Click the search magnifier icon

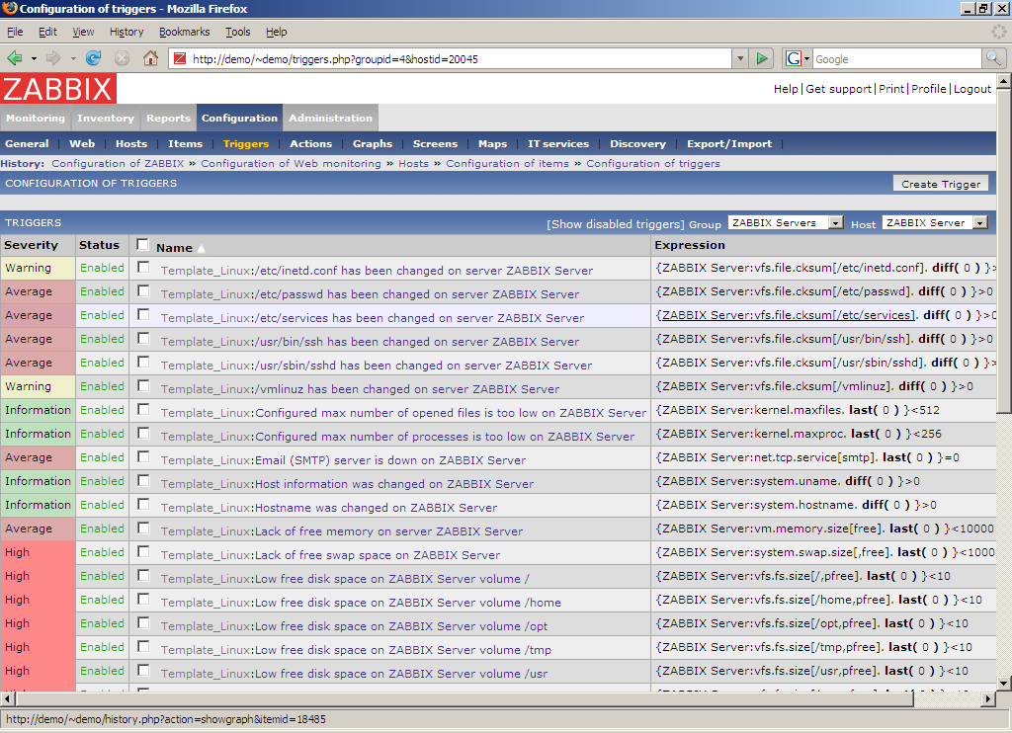[993, 58]
